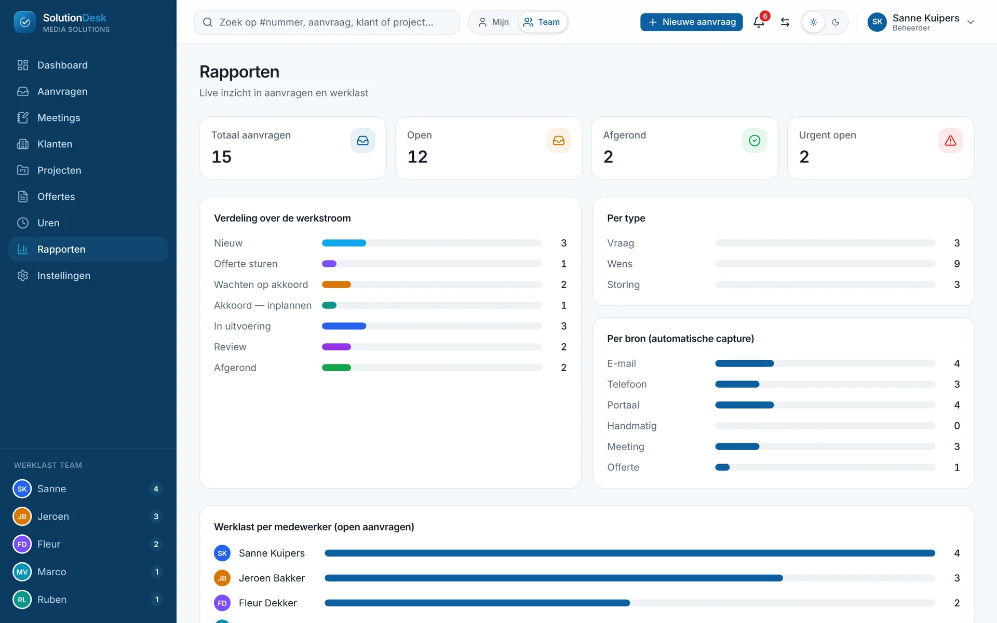Viewport: 997px width, 623px height.
Task: Select the Team view filter
Action: click(542, 22)
